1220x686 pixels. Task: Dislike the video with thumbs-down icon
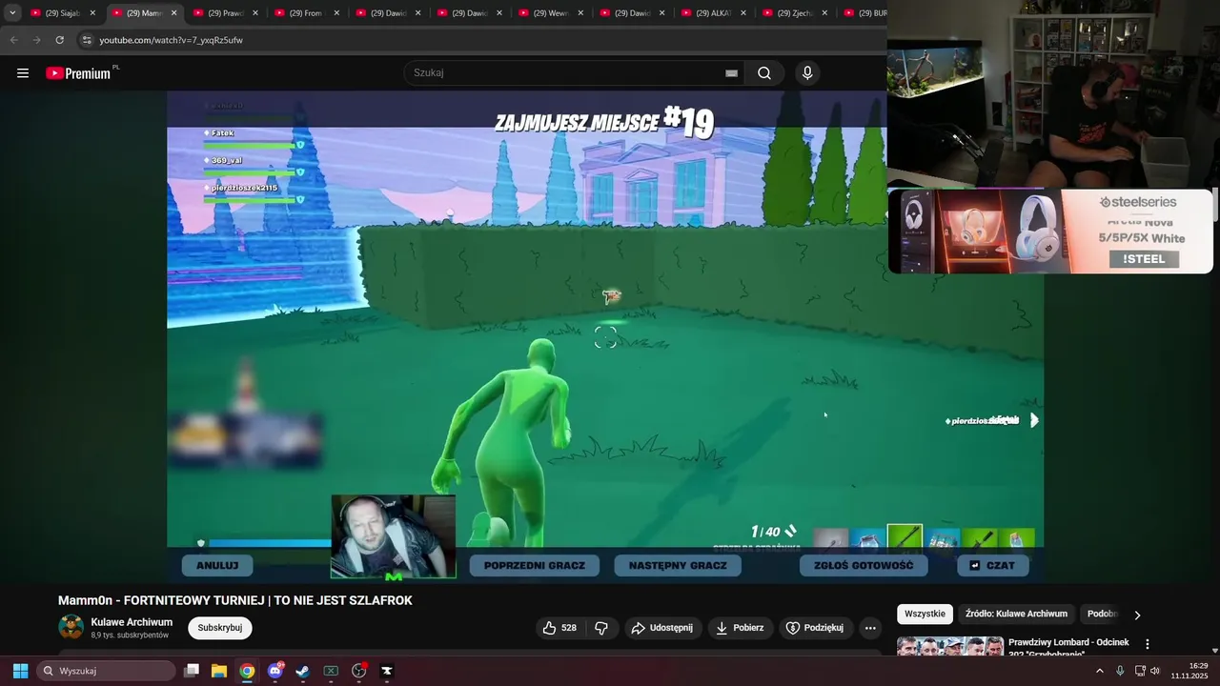coord(601,628)
